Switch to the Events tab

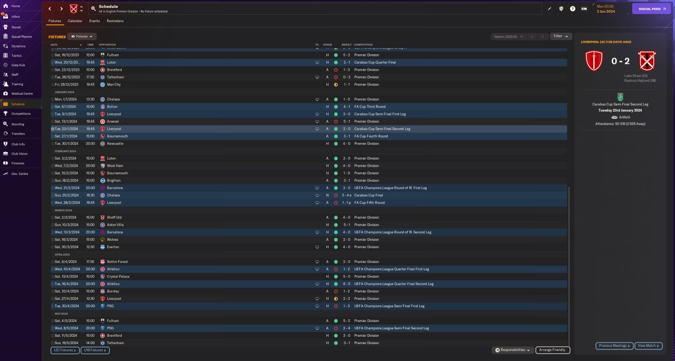tap(94, 21)
